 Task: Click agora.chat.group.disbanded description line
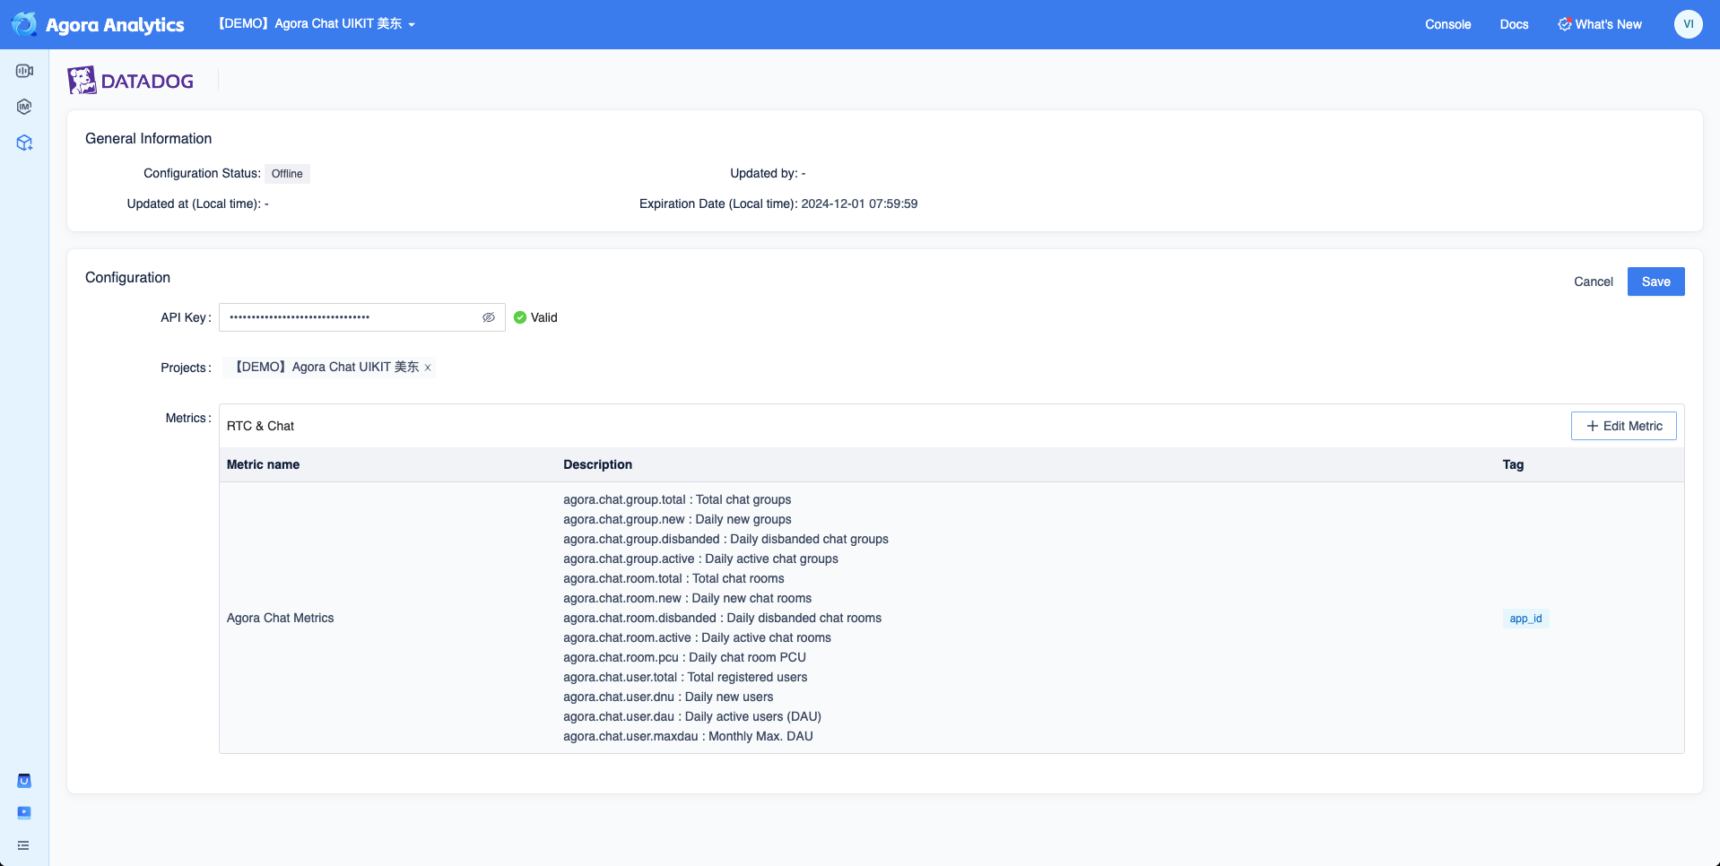(x=725, y=539)
